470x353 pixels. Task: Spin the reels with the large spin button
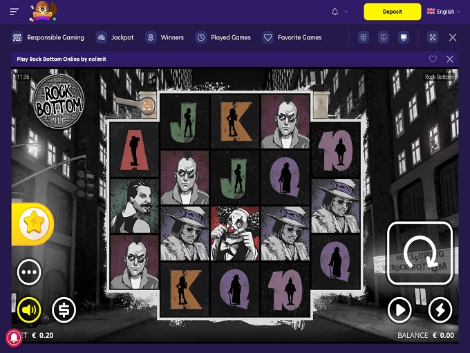pos(420,253)
